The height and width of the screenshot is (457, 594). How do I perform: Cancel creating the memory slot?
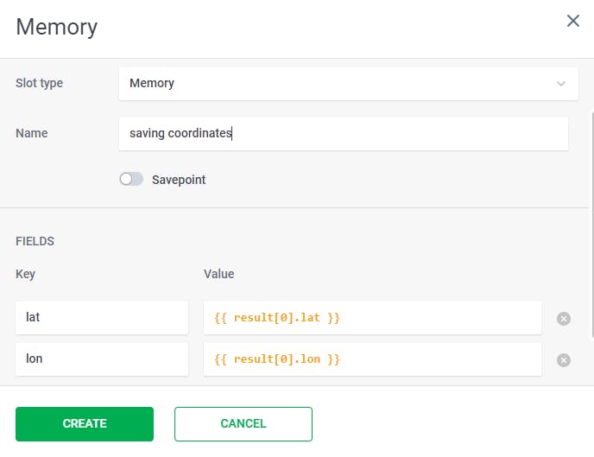click(x=243, y=424)
